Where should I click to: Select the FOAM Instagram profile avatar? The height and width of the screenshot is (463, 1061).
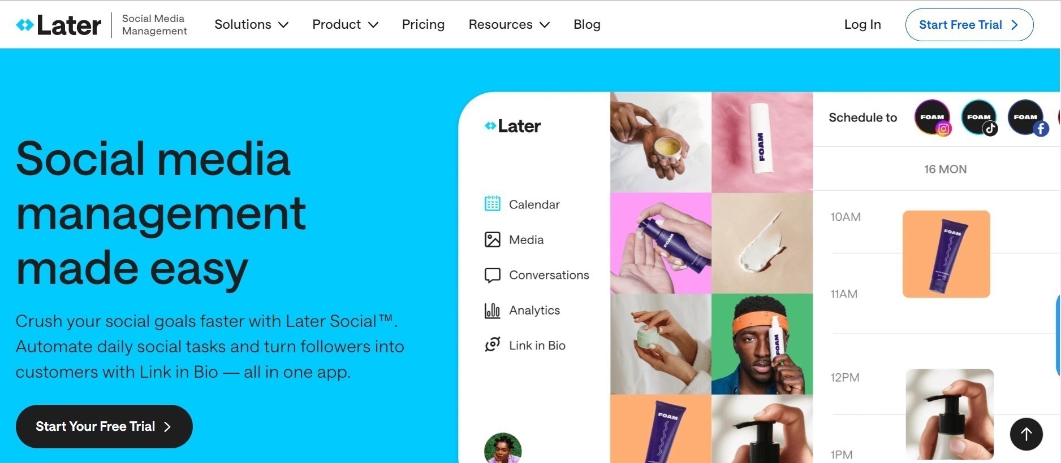[x=933, y=117]
